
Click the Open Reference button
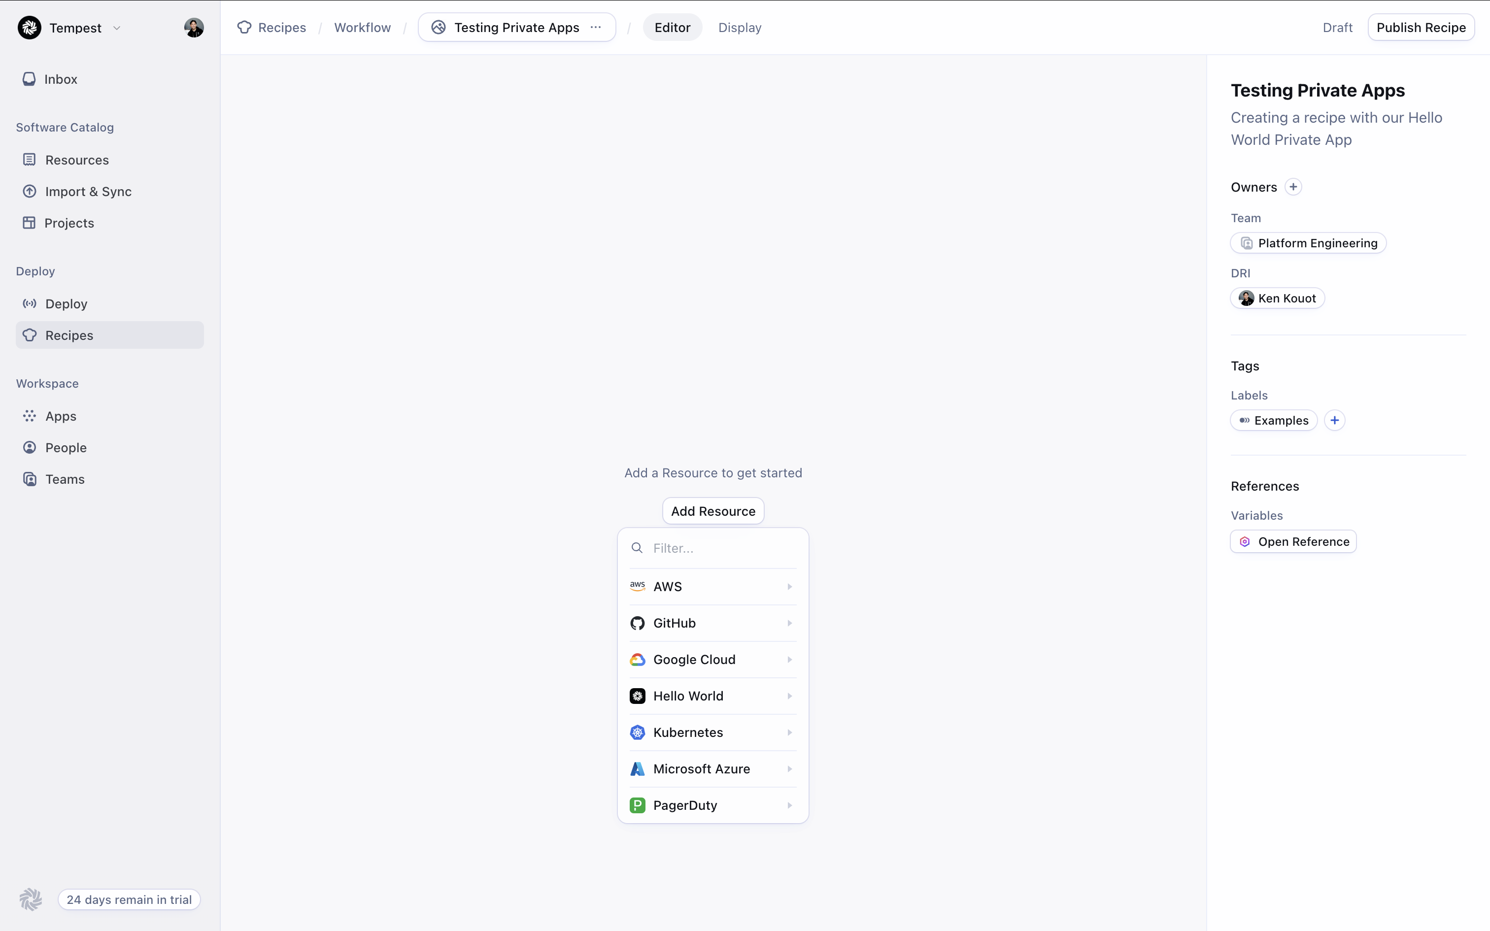coord(1293,542)
